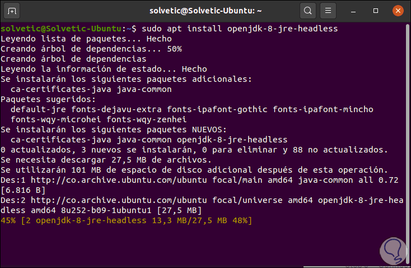Click the yellow download progress line at 45%
Screen dimensions: 411x268
coord(127,220)
